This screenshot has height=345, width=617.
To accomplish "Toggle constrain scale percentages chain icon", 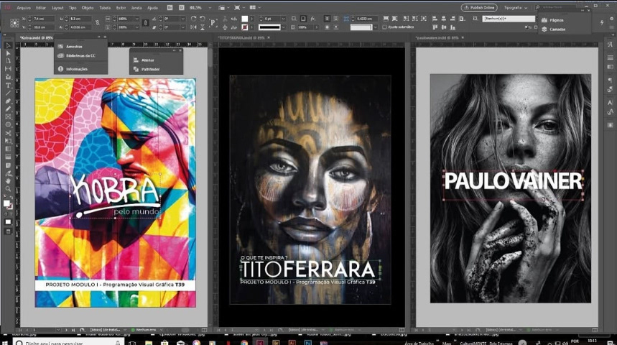I will point(145,23).
